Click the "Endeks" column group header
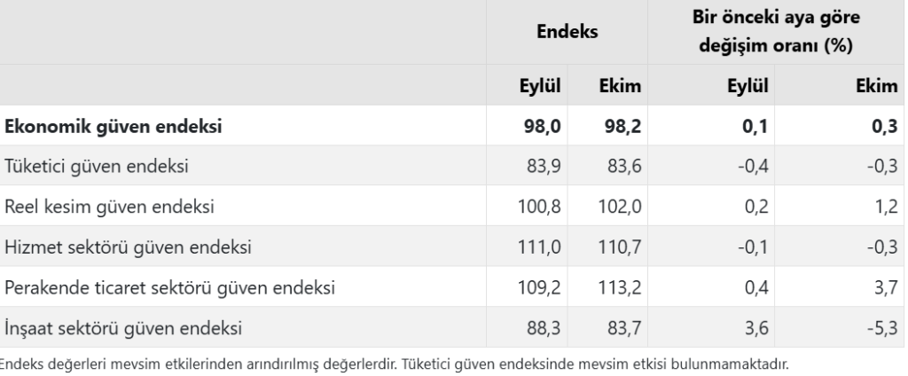Viewport: 908px width, 376px height. click(x=568, y=31)
